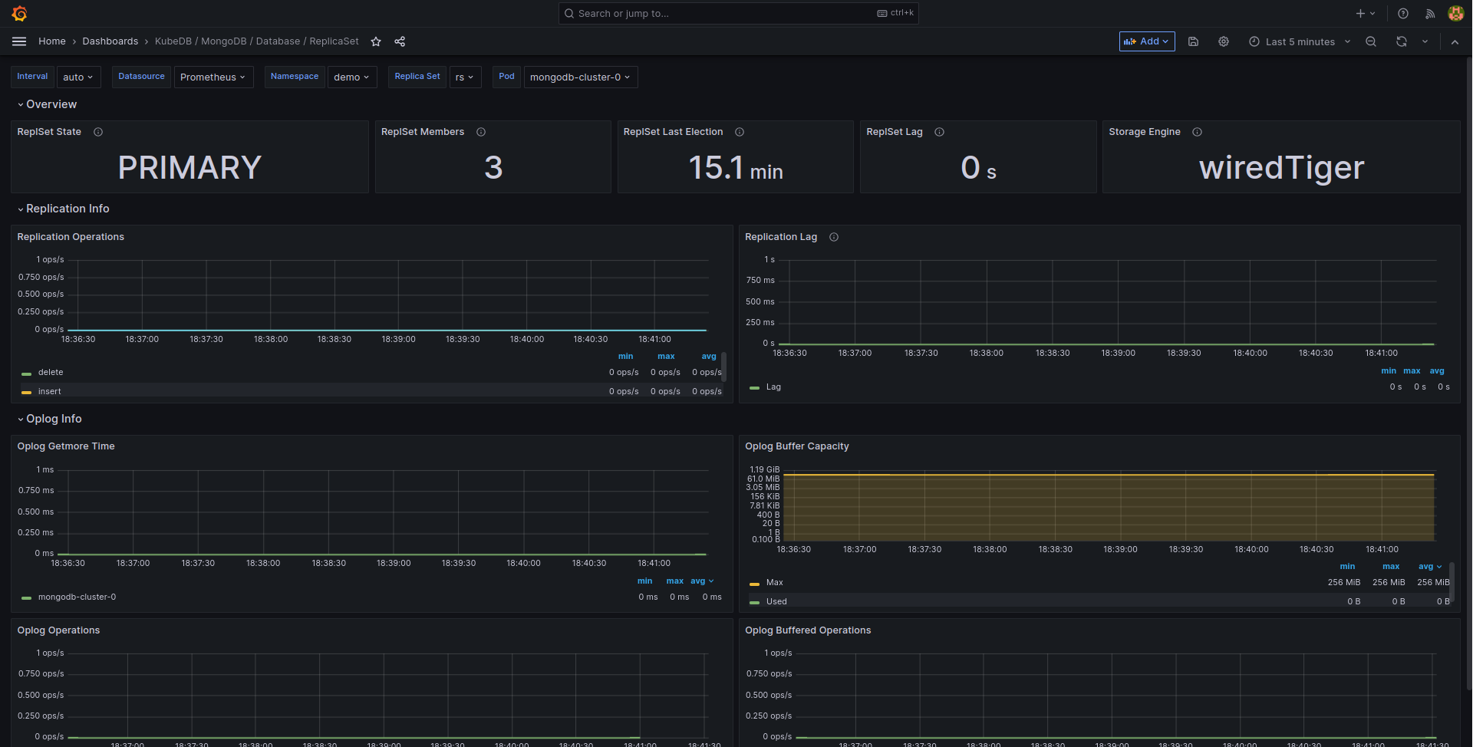Hide the delete series in Replication Operations legend
The width and height of the screenshot is (1473, 747).
click(52, 372)
